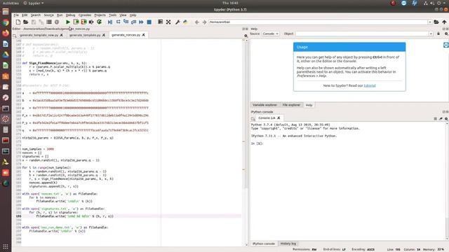Open PYTHONPATH manager icon
Image resolution: width=449 pixels, height=252 pixels.
coord(185,22)
